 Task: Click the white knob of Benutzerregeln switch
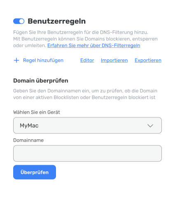tap(21, 21)
